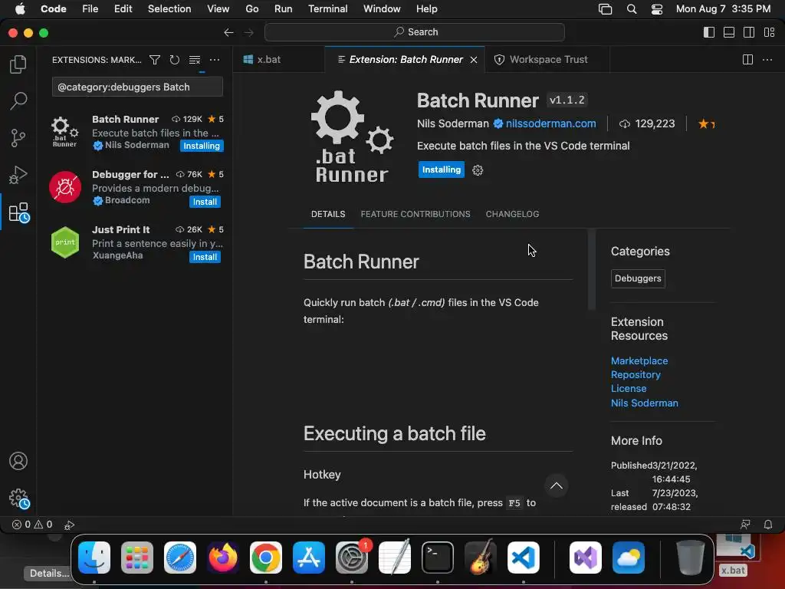Select Batch Runner in extensions list

point(136,132)
